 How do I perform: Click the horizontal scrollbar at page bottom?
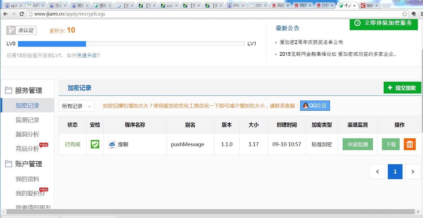click(x=211, y=212)
